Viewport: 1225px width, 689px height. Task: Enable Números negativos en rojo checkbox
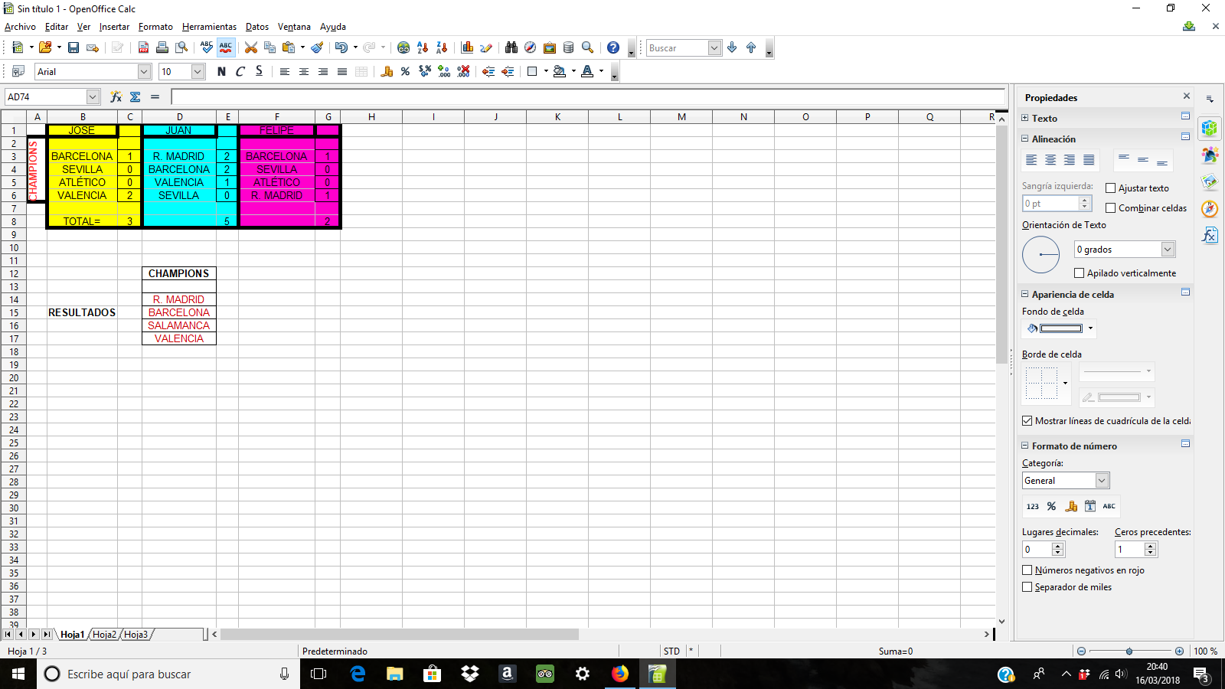pyautogui.click(x=1027, y=570)
